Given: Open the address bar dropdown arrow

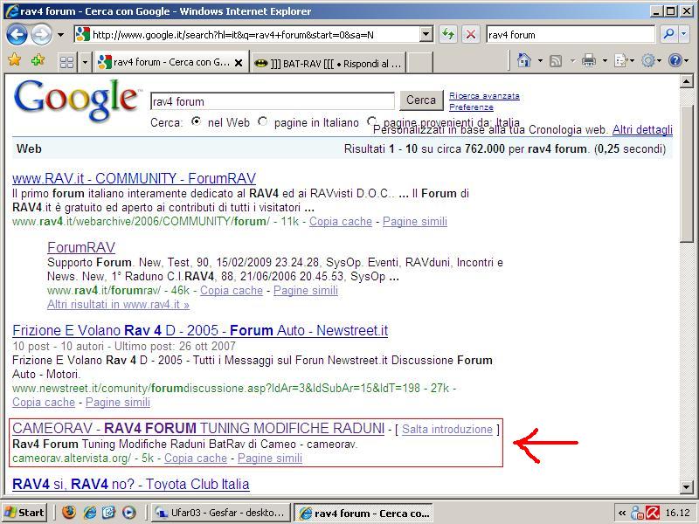Looking at the screenshot, I should click(x=425, y=33).
